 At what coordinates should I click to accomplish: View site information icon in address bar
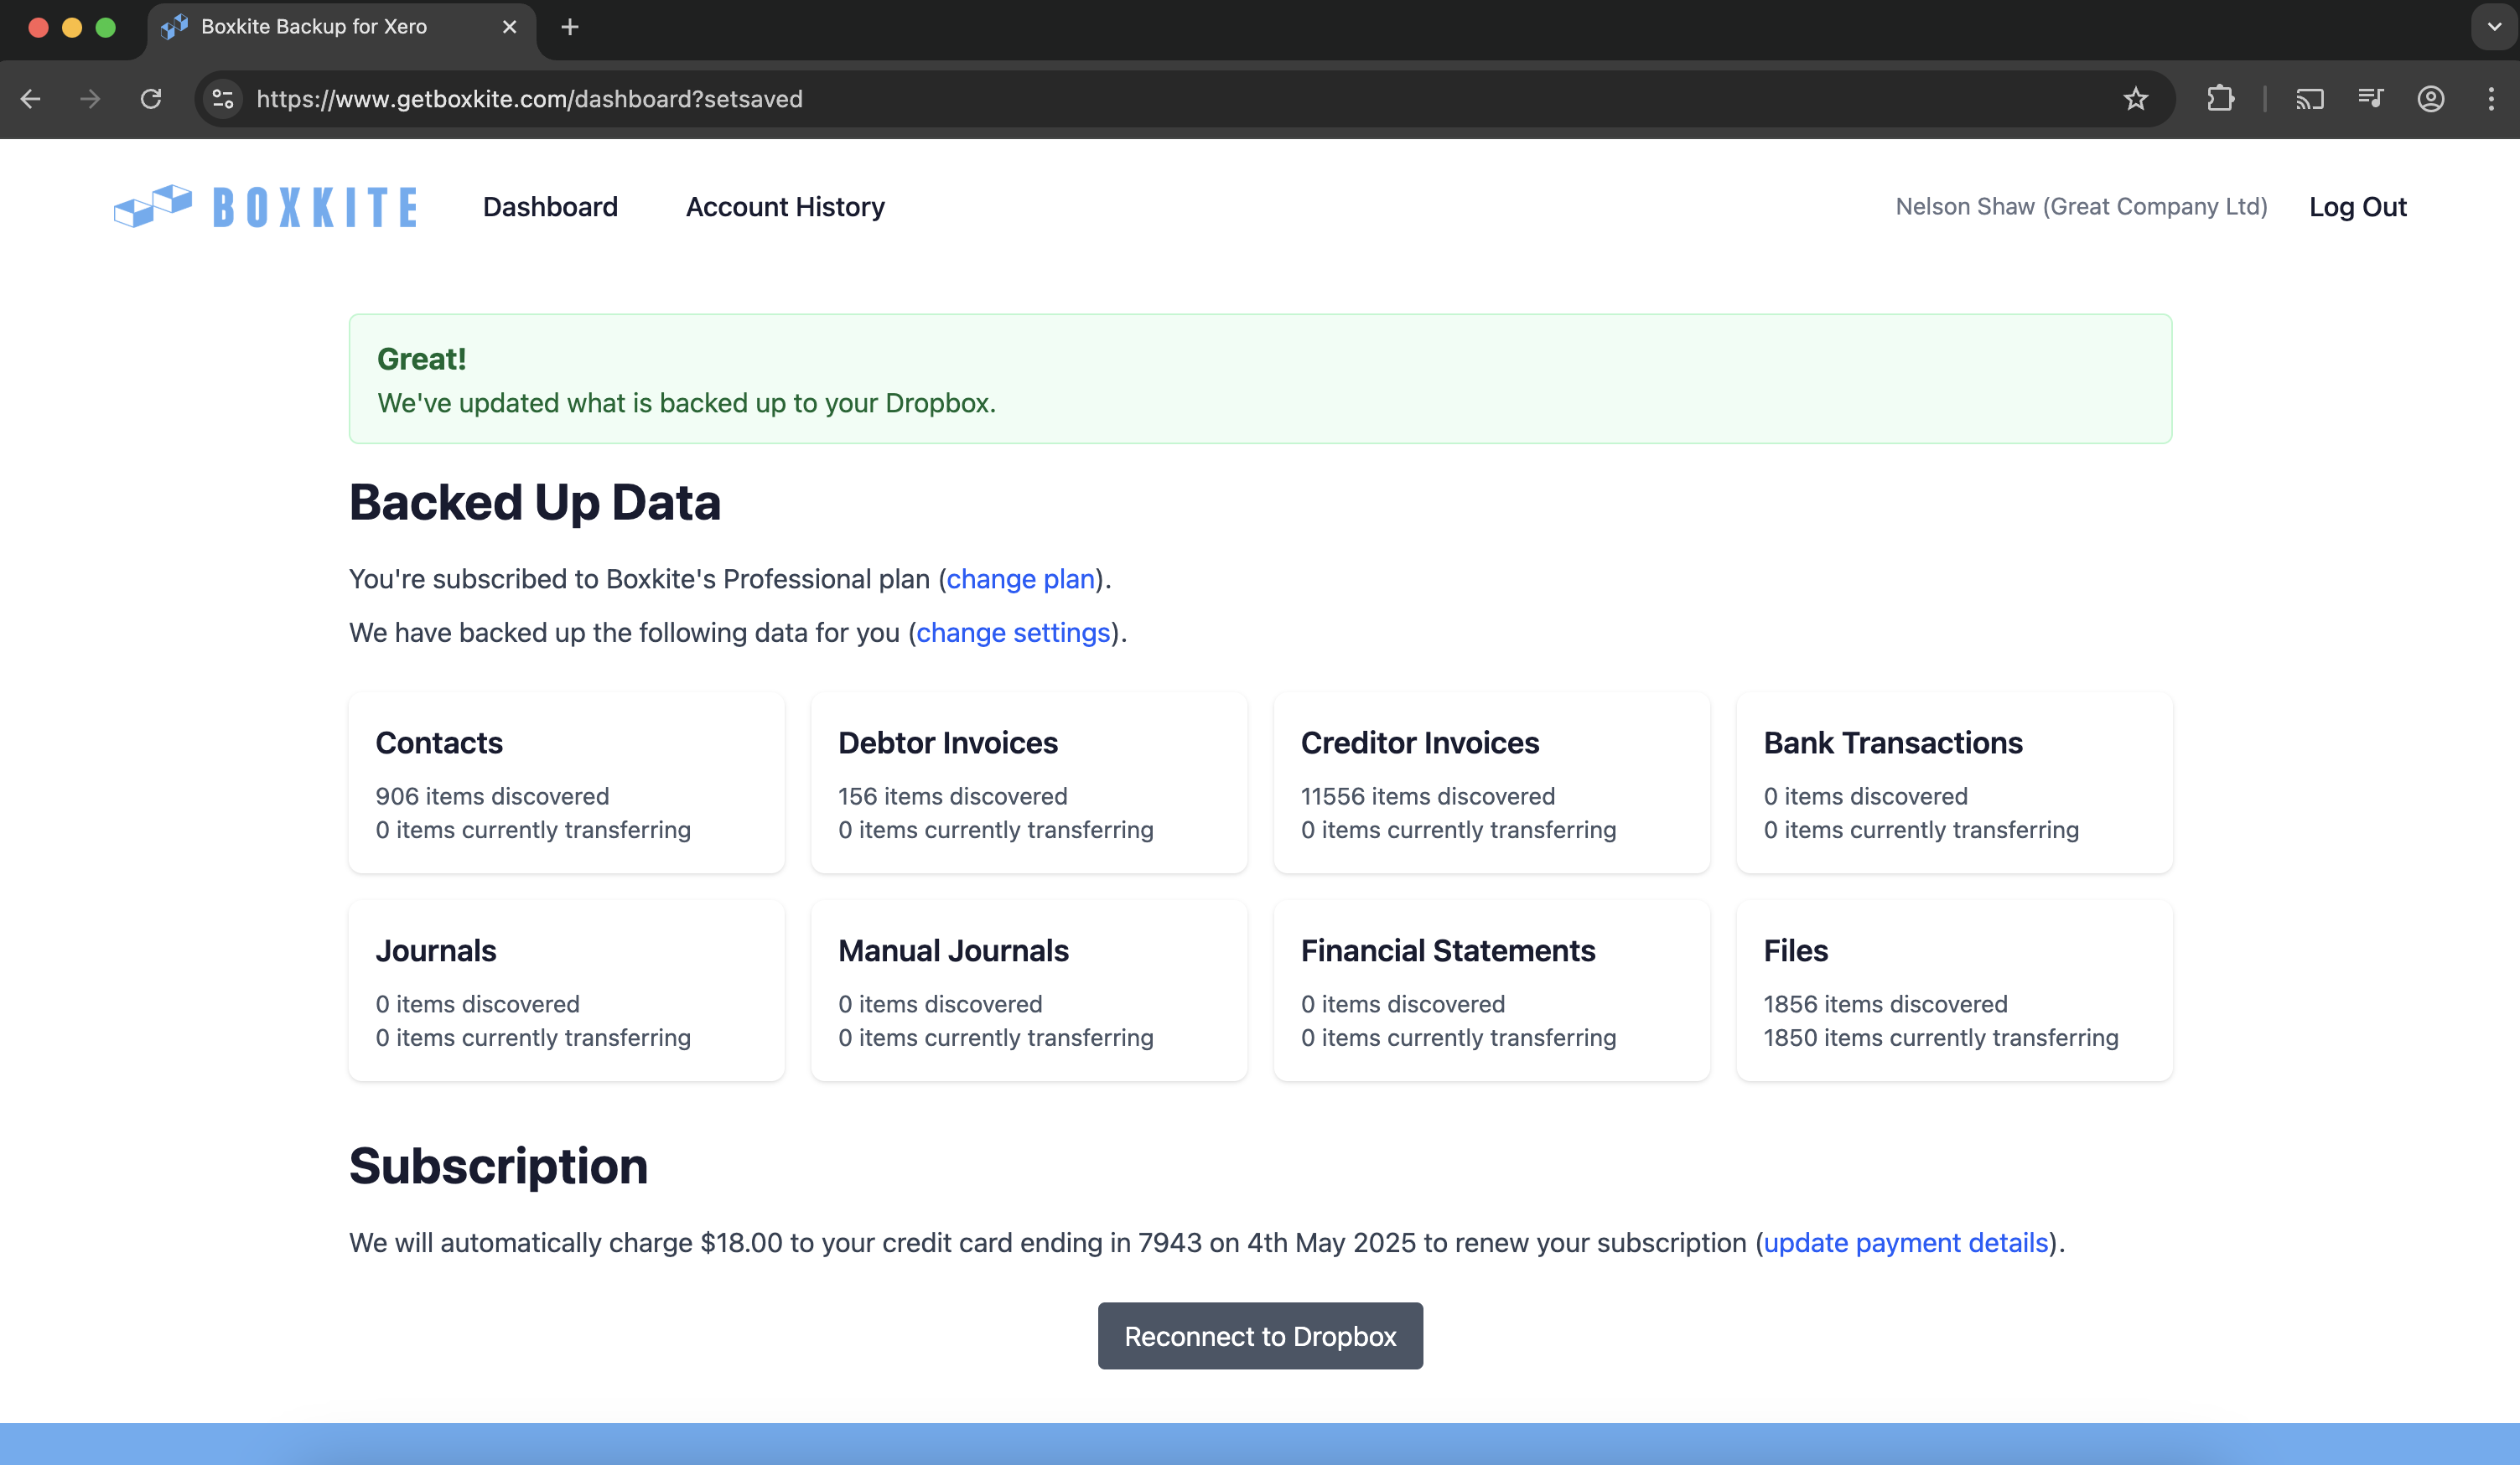(223, 99)
